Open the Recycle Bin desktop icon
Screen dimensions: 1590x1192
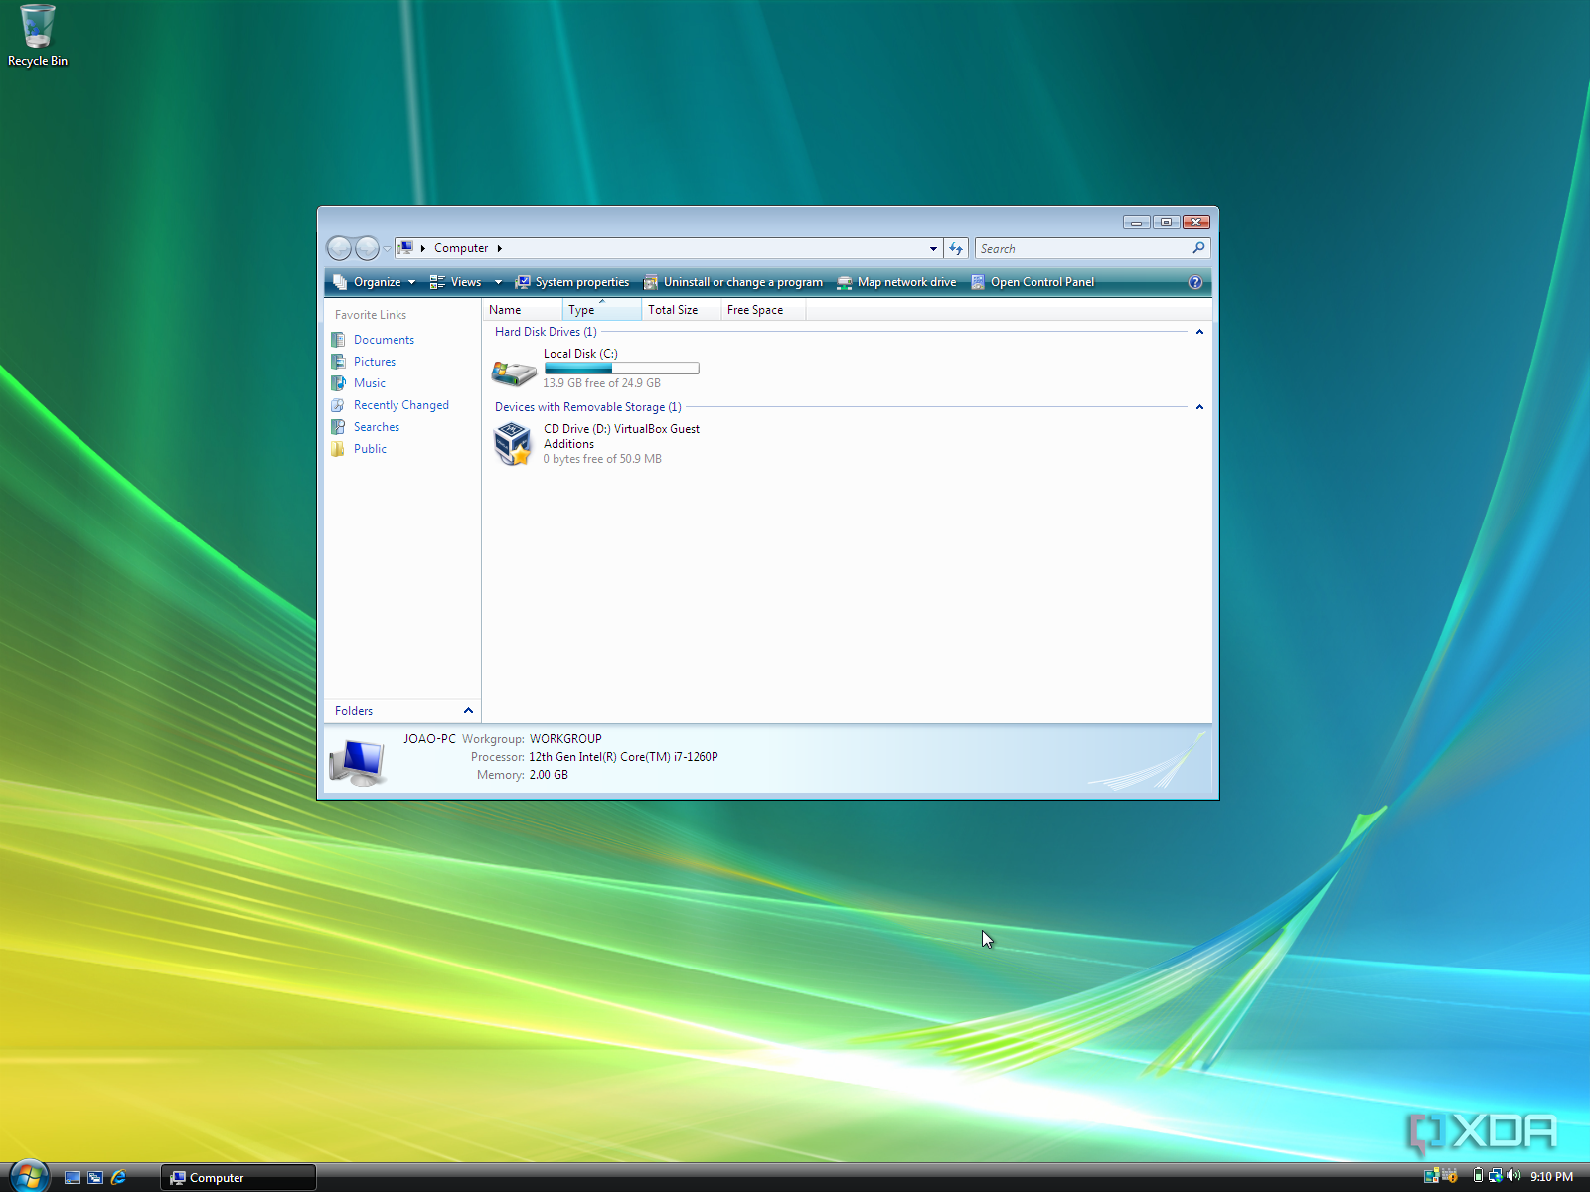coord(38,36)
